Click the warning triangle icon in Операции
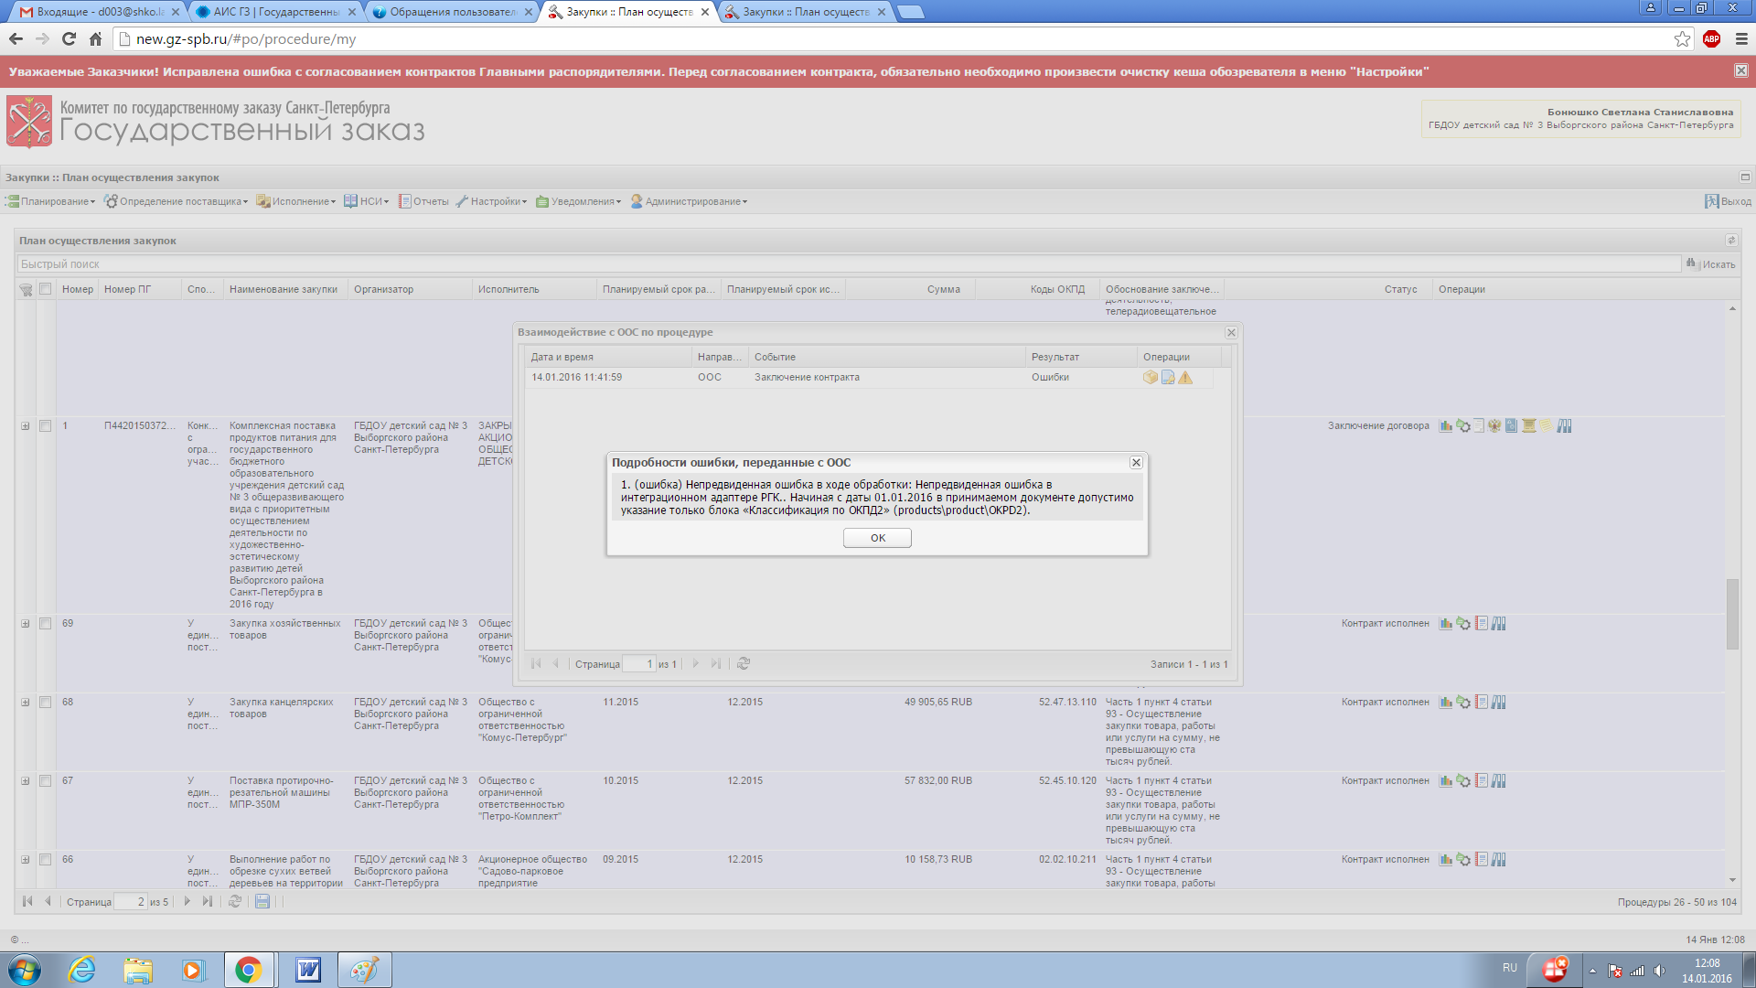Image resolution: width=1756 pixels, height=988 pixels. [x=1185, y=378]
